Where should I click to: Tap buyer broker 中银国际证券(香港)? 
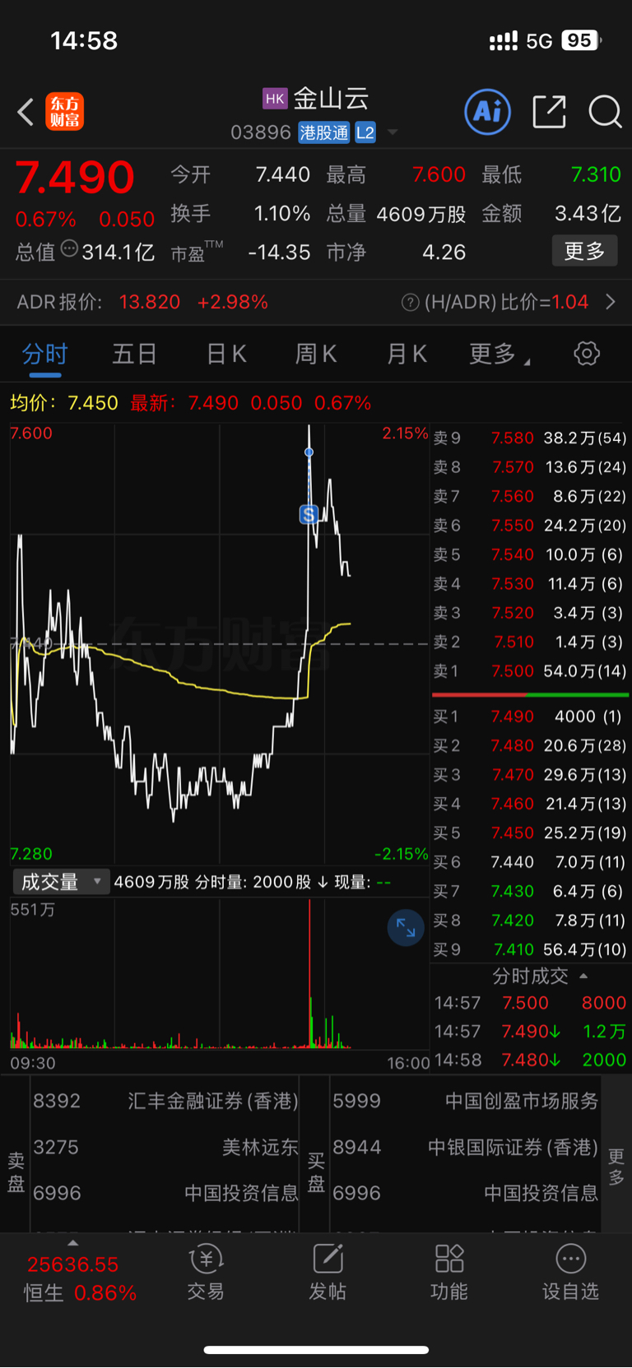465,1148
